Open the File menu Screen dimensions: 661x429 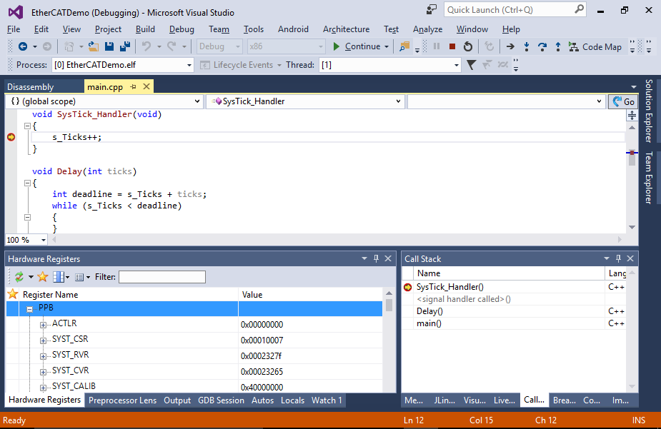[14, 29]
